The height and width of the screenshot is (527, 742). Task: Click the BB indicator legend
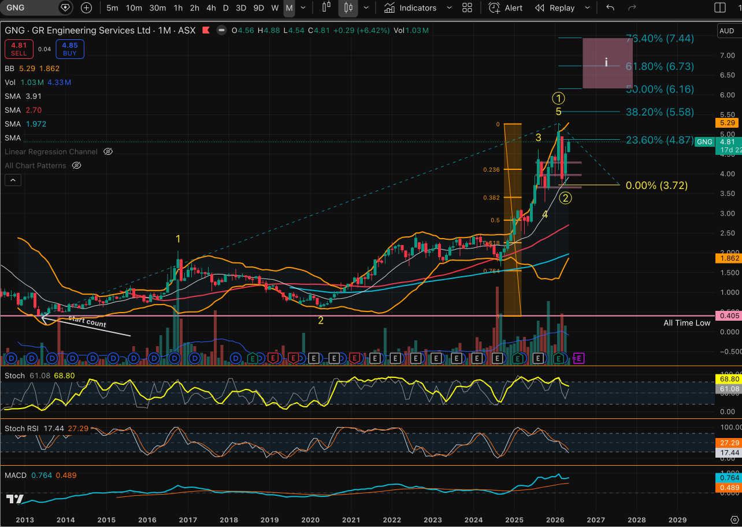pos(32,68)
